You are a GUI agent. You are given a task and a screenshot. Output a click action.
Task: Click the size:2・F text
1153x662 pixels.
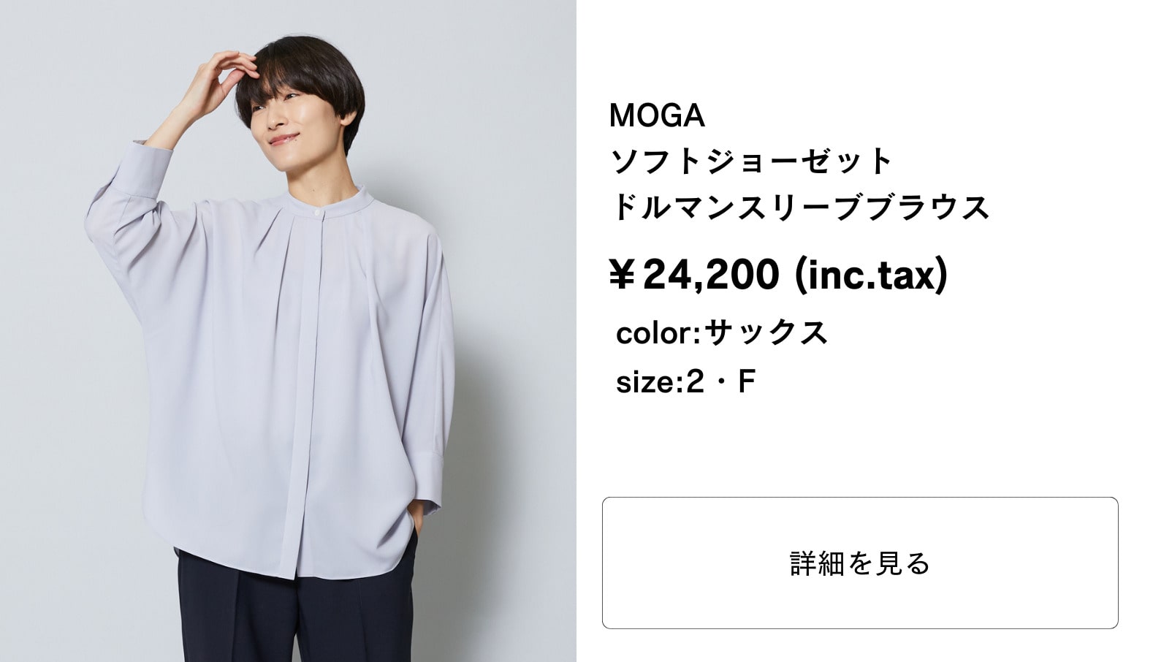[x=685, y=381]
